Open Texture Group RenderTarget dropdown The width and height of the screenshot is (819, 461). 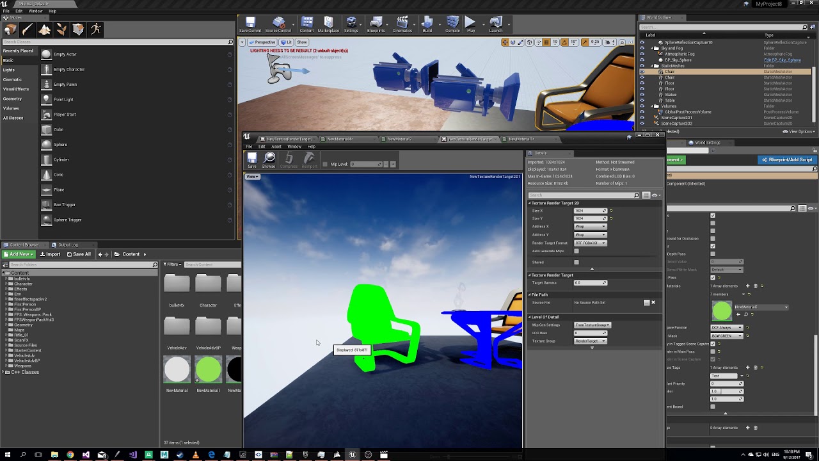pyautogui.click(x=590, y=341)
